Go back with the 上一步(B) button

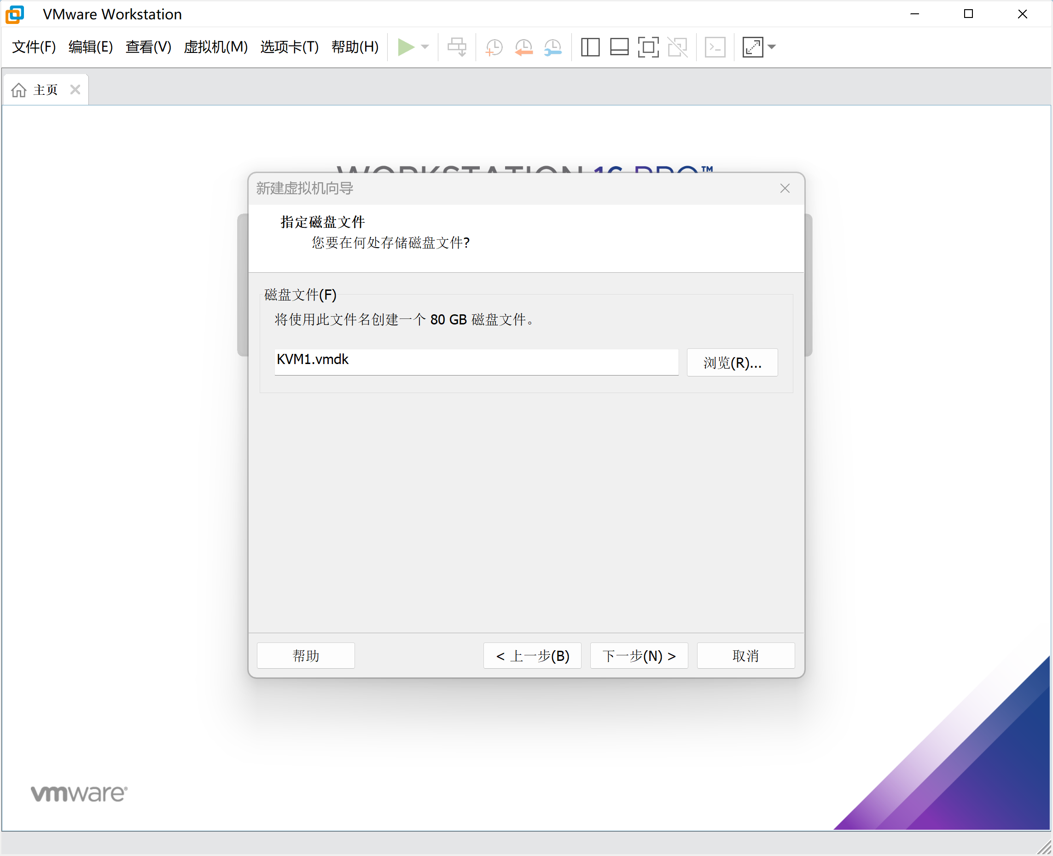(532, 656)
